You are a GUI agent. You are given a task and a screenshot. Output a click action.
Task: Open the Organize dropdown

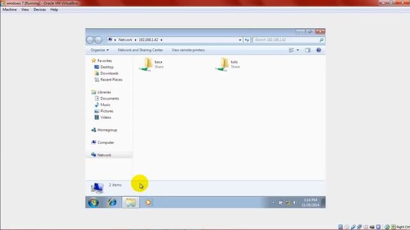point(100,50)
